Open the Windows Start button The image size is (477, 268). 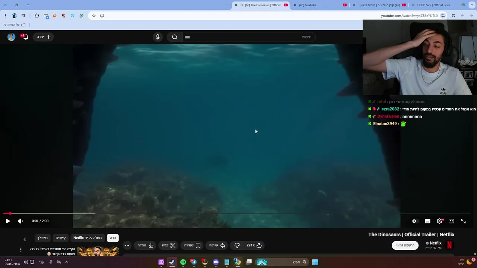(315, 262)
